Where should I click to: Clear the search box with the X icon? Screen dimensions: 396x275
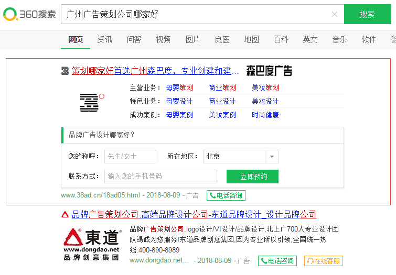(x=335, y=14)
